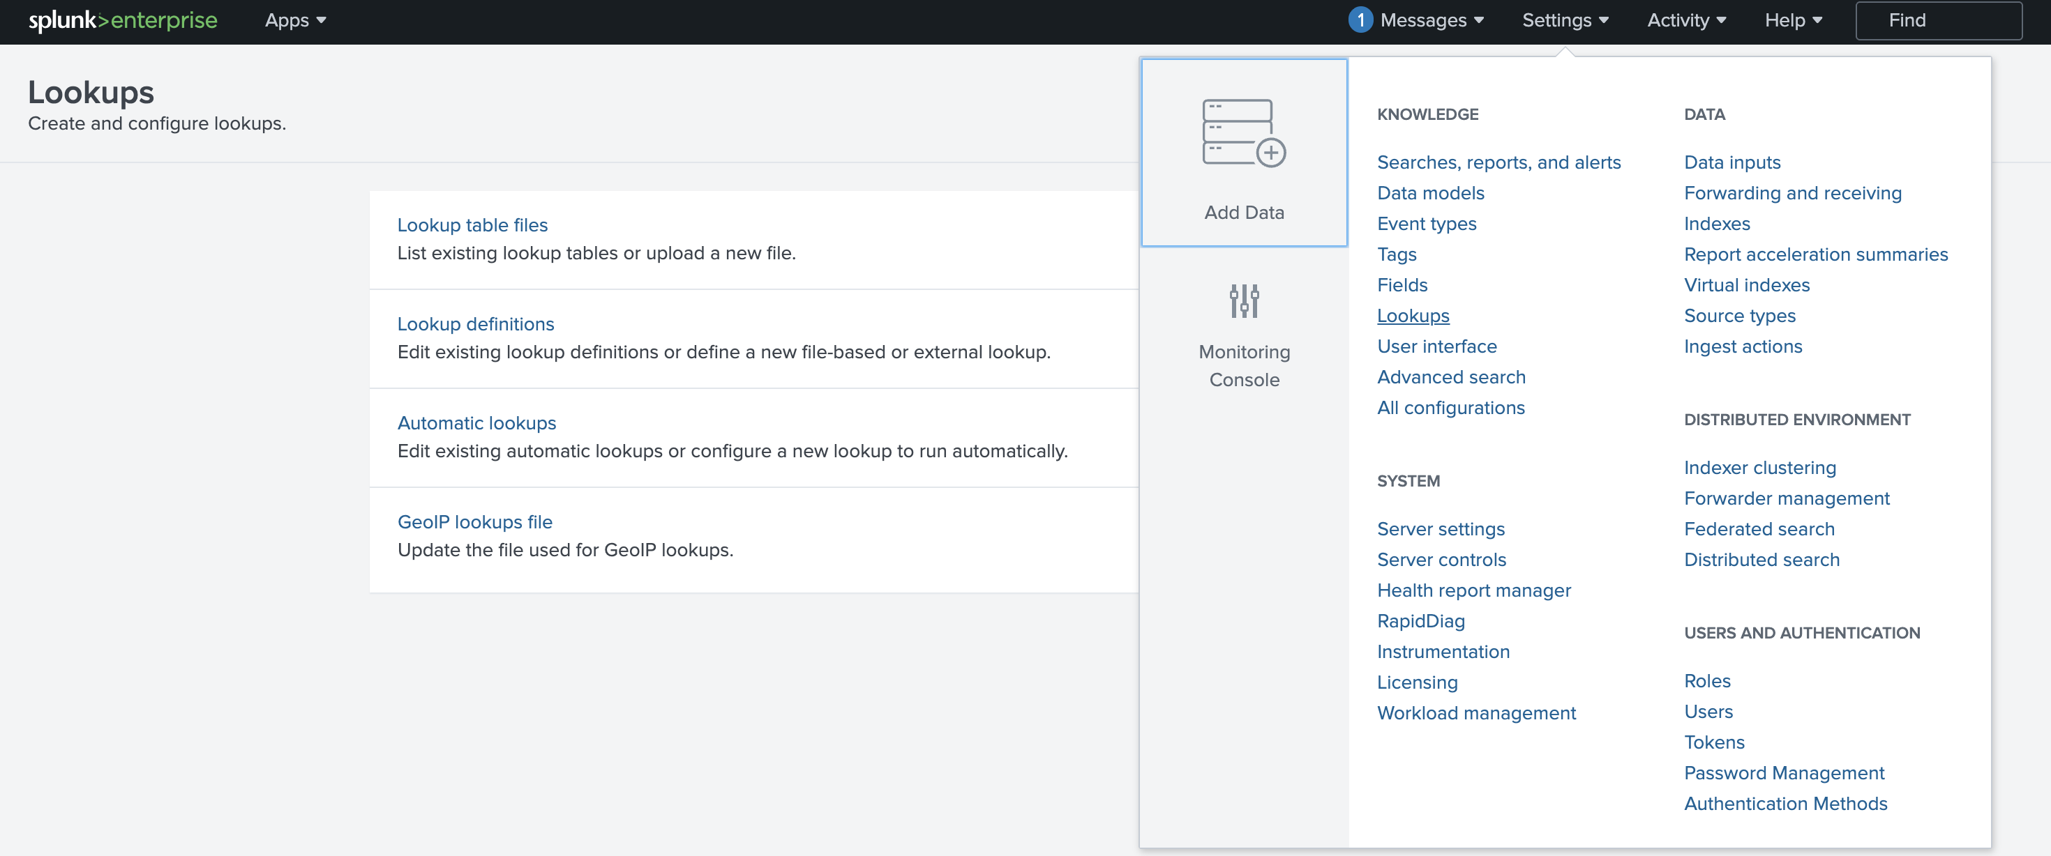Select Searches, reports, and alerts
This screenshot has height=856, width=2051.
(1498, 162)
